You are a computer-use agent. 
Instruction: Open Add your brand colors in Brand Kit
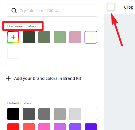pyautogui.click(x=44, y=78)
